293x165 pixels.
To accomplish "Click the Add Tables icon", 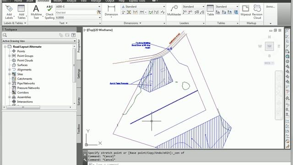I will point(21,9).
